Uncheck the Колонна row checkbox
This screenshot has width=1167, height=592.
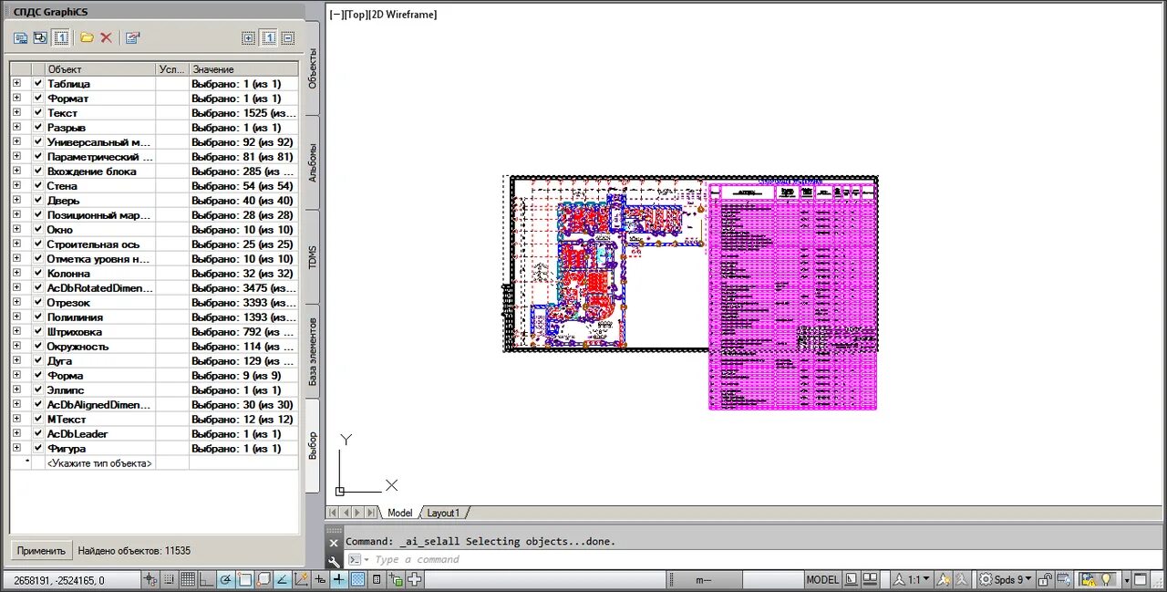pyautogui.click(x=38, y=274)
